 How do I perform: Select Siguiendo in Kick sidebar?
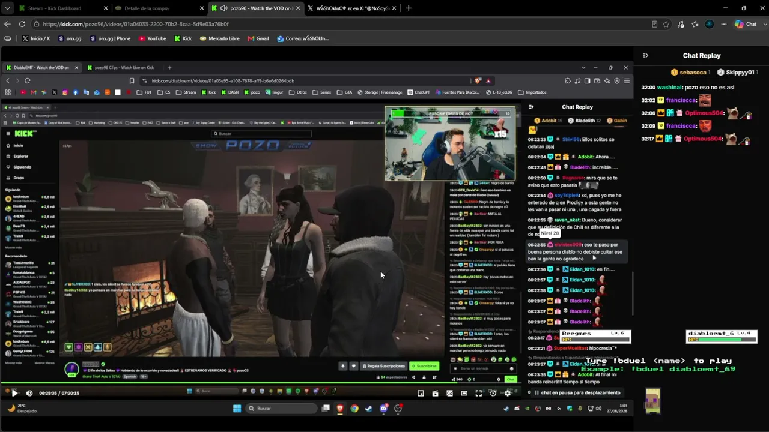[19, 167]
